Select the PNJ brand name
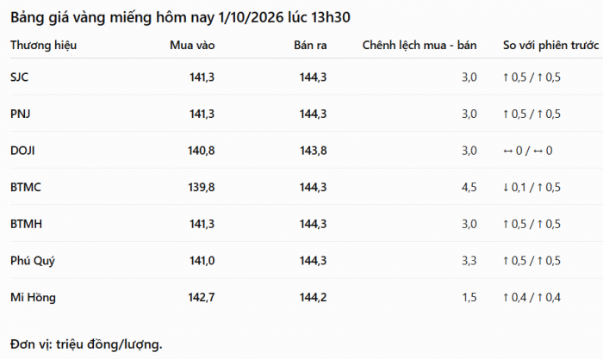 pos(21,115)
